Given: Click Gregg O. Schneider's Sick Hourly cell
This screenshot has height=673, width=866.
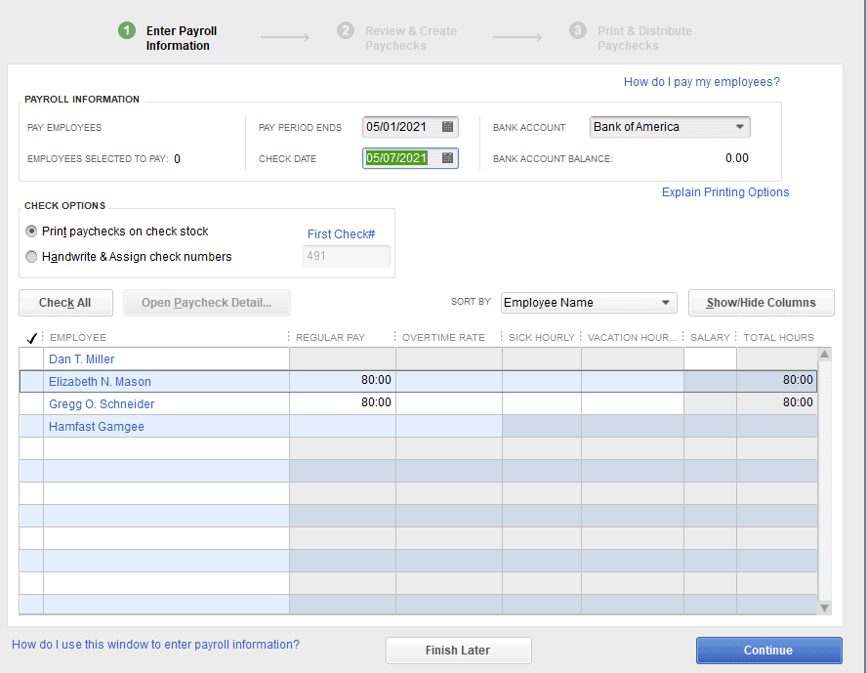Looking at the screenshot, I should [x=542, y=404].
